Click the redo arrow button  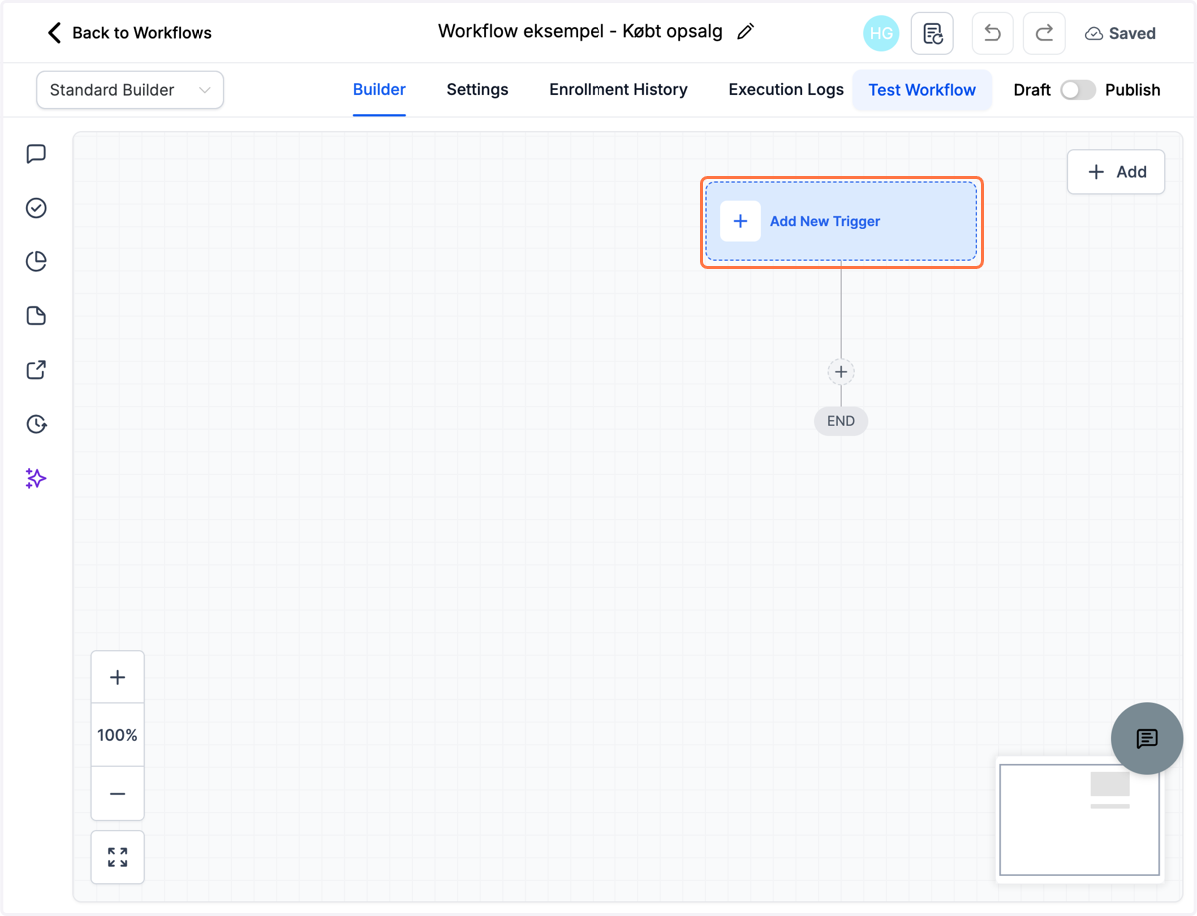click(1044, 33)
